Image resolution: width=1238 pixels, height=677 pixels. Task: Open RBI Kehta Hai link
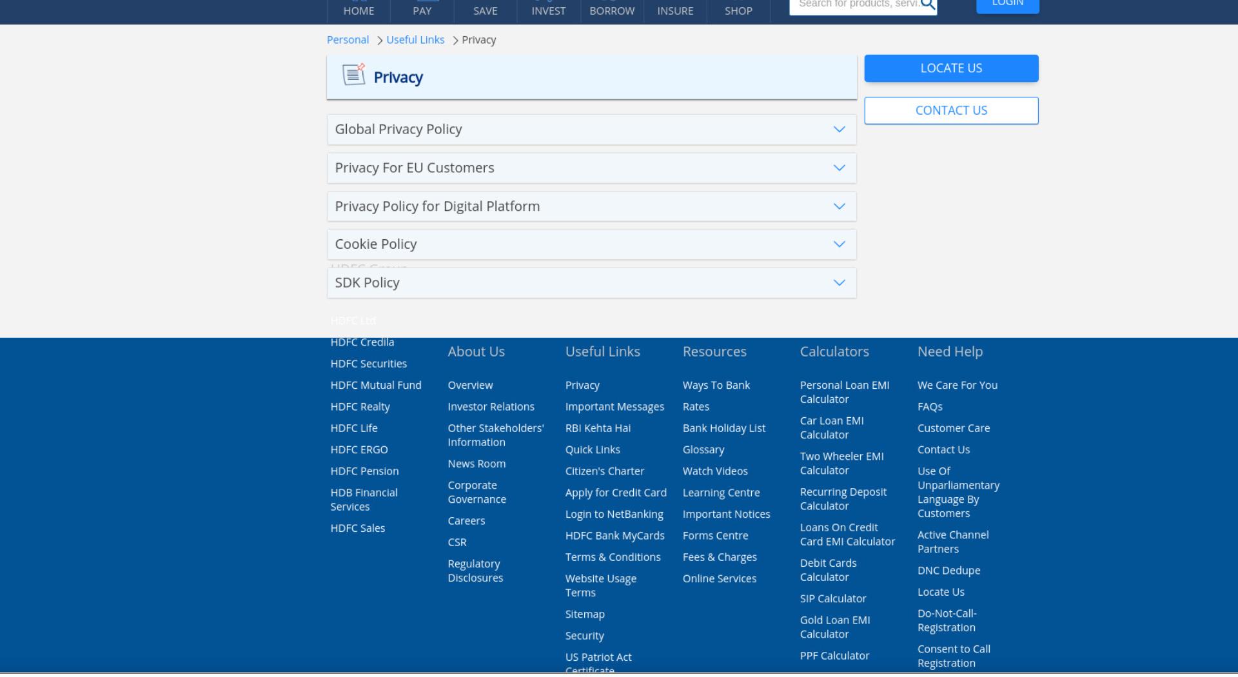(x=598, y=428)
